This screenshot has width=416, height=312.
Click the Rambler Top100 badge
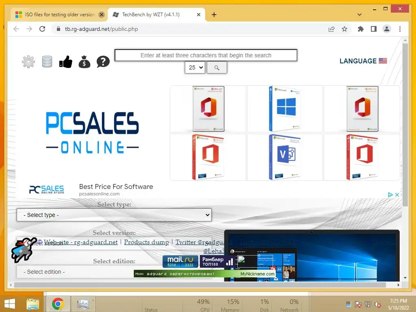click(x=217, y=261)
